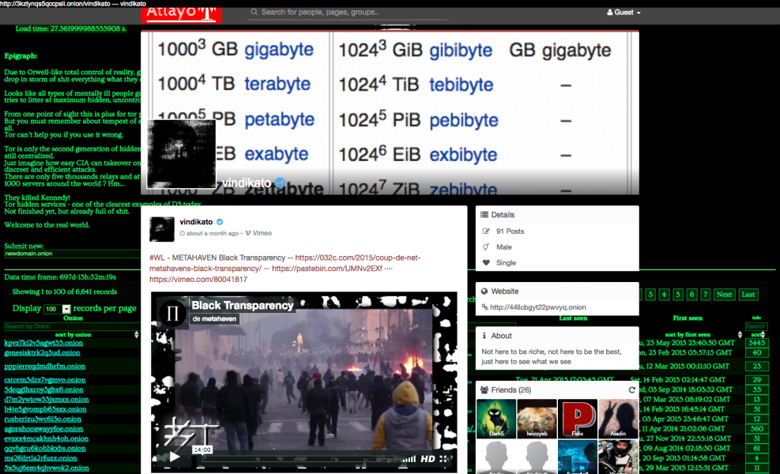
Task: Adjust the video volume bars
Action: point(409,458)
